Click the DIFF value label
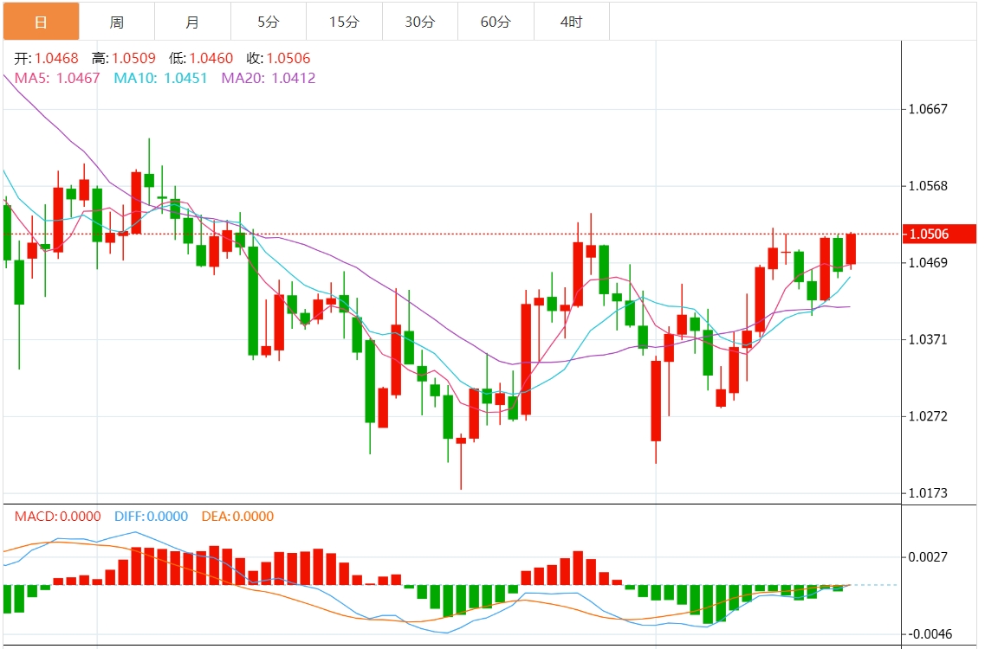The height and width of the screenshot is (649, 985). [x=151, y=517]
